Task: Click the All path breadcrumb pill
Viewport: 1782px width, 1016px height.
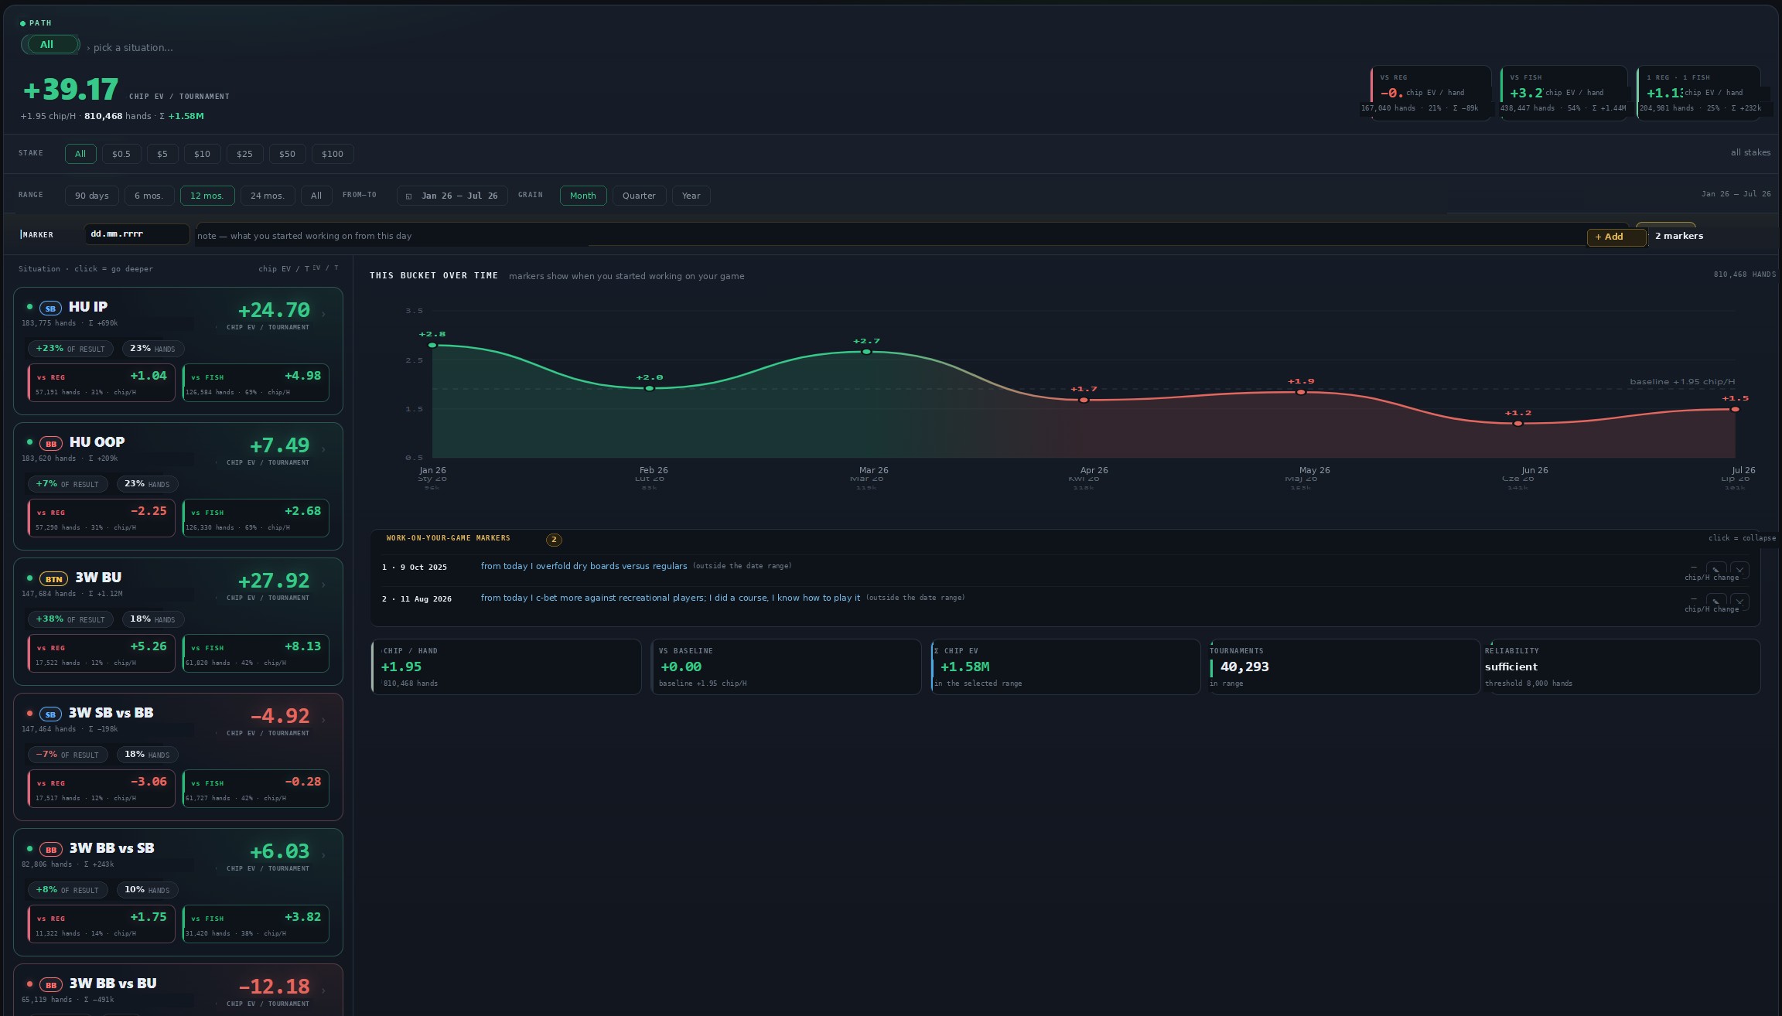Action: click(x=49, y=45)
